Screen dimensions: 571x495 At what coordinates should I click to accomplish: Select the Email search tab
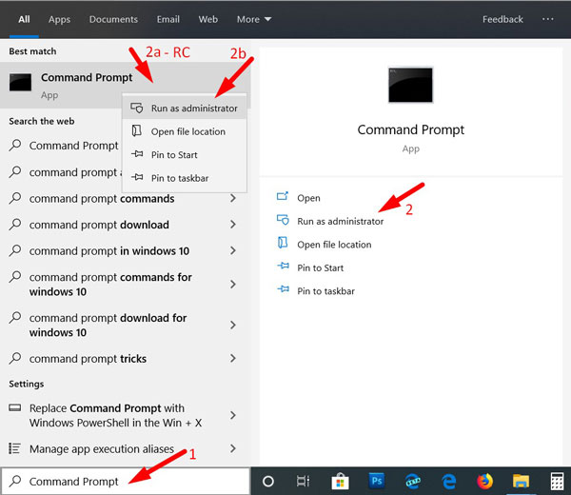[x=168, y=19]
